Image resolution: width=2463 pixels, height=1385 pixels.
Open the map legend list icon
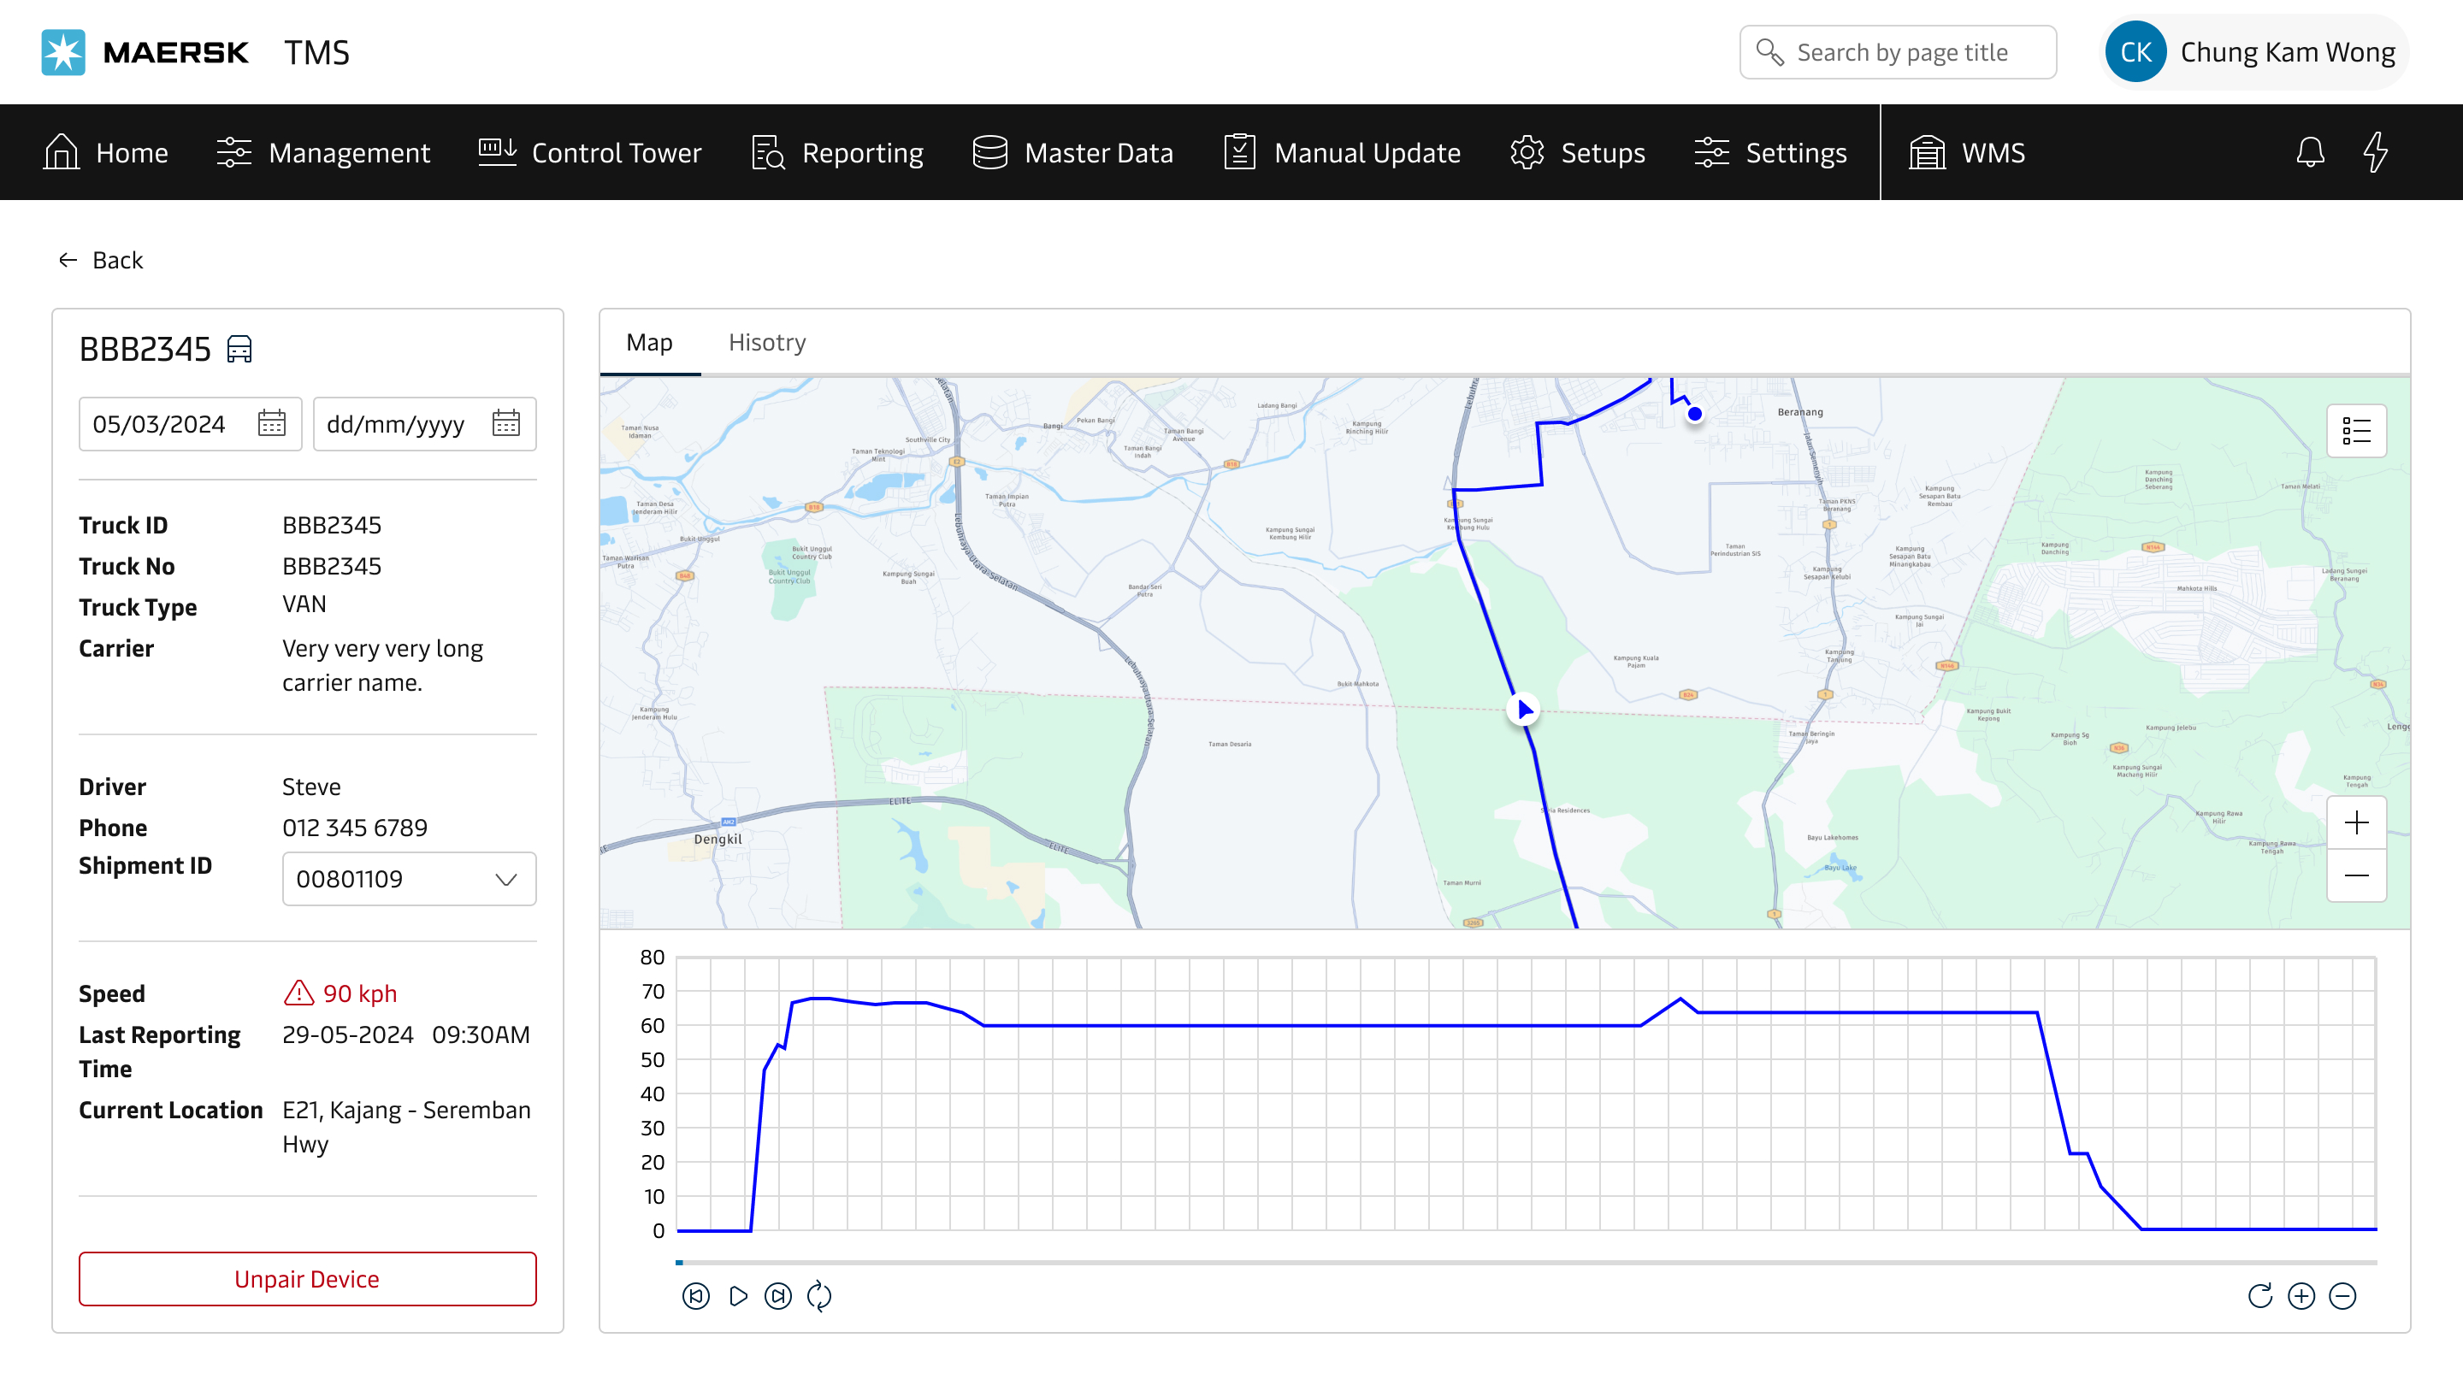2355,431
